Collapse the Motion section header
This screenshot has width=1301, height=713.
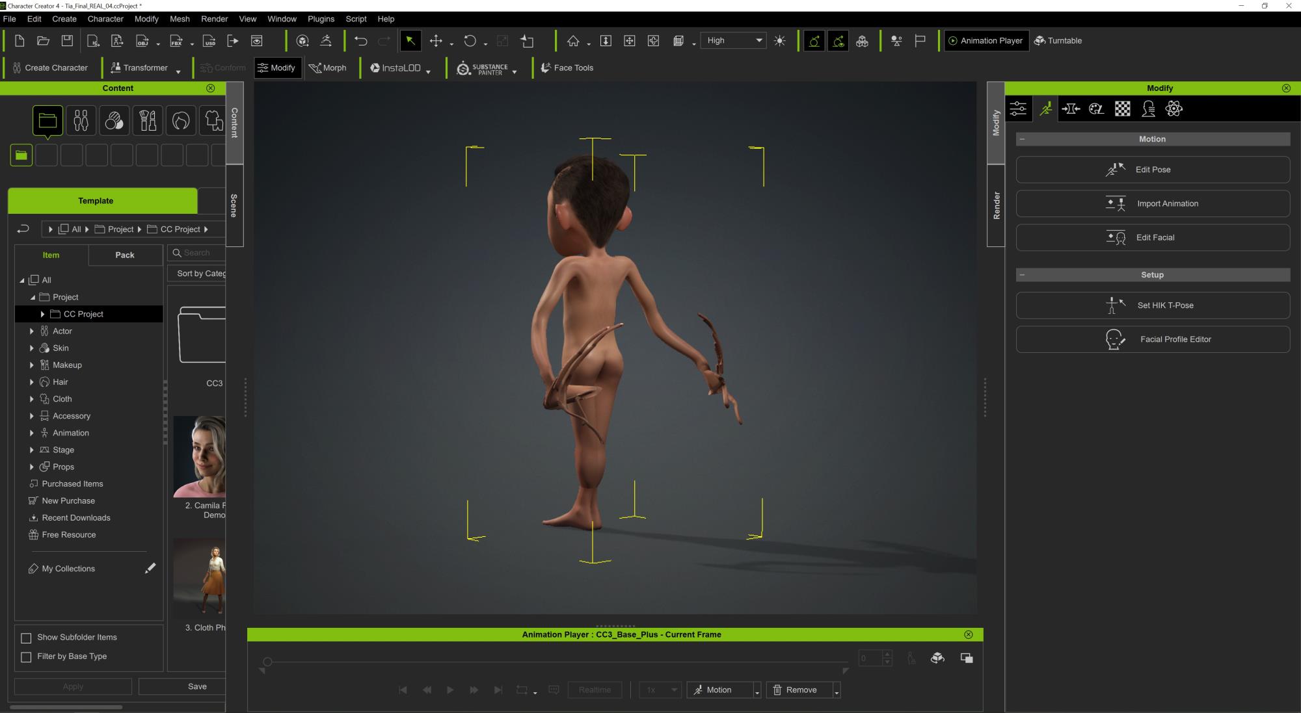coord(1022,139)
